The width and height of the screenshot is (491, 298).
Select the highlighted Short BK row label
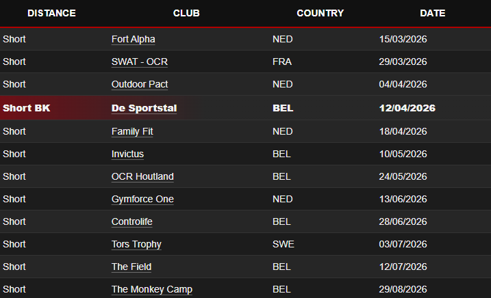point(26,108)
